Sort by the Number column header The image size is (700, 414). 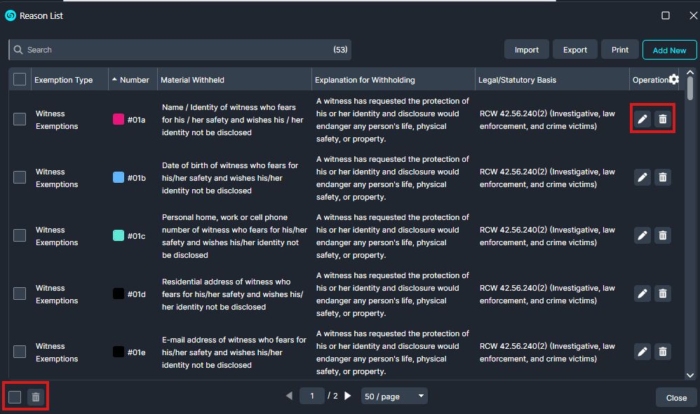click(x=134, y=80)
